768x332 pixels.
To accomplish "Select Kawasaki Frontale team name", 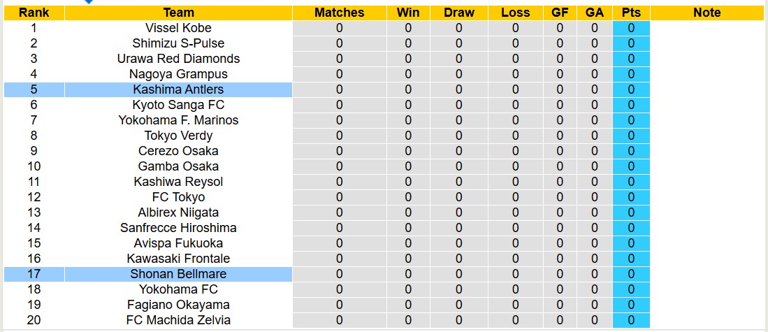I will coord(178,259).
